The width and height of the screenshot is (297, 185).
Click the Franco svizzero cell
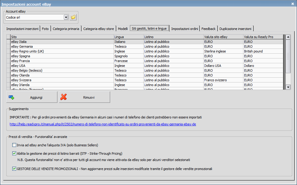click(223, 80)
